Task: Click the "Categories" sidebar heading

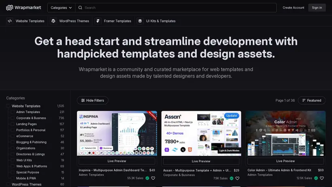Action: pyautogui.click(x=15, y=98)
